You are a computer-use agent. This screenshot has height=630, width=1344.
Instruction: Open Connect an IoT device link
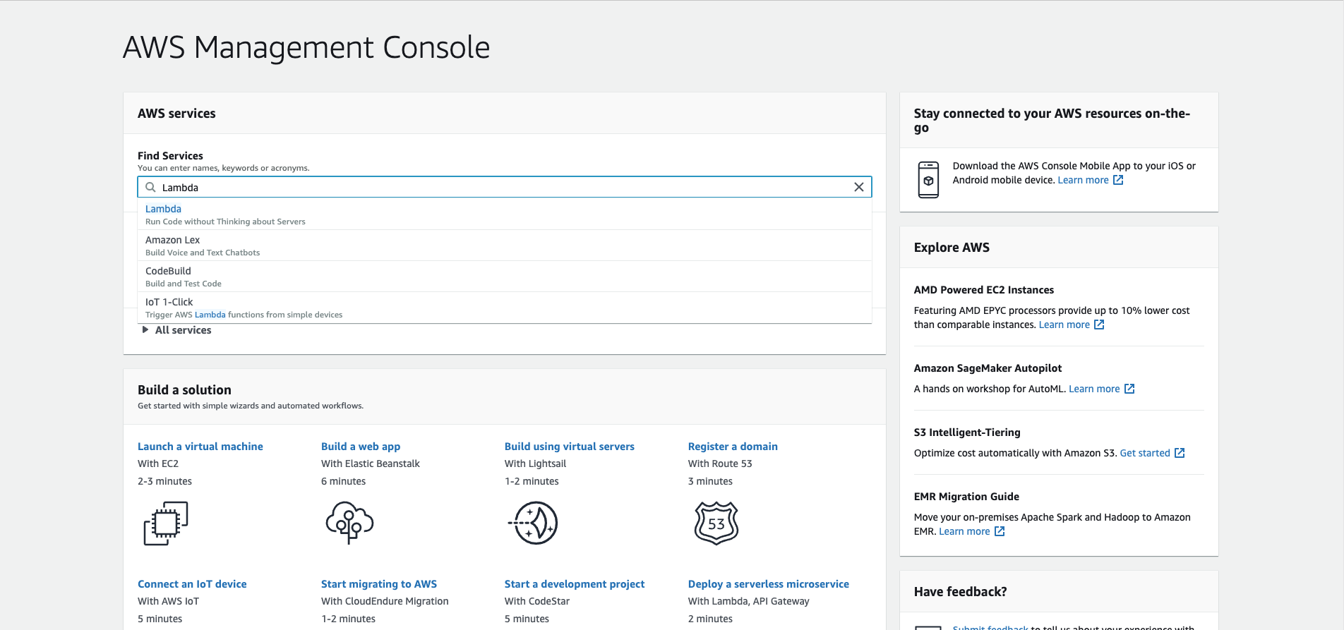(x=192, y=584)
